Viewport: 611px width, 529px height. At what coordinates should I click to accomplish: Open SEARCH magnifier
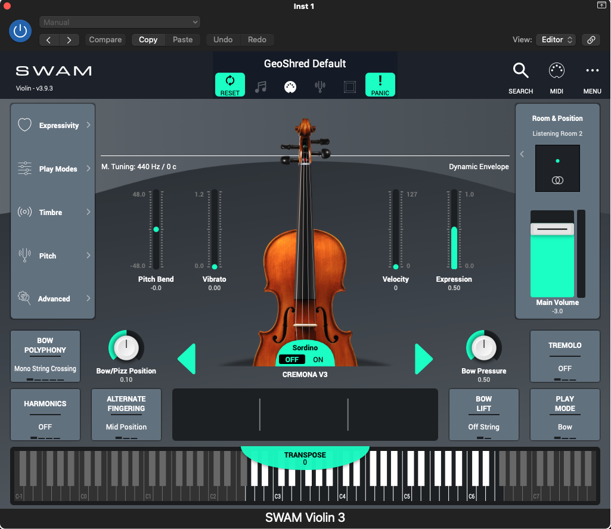click(x=520, y=78)
